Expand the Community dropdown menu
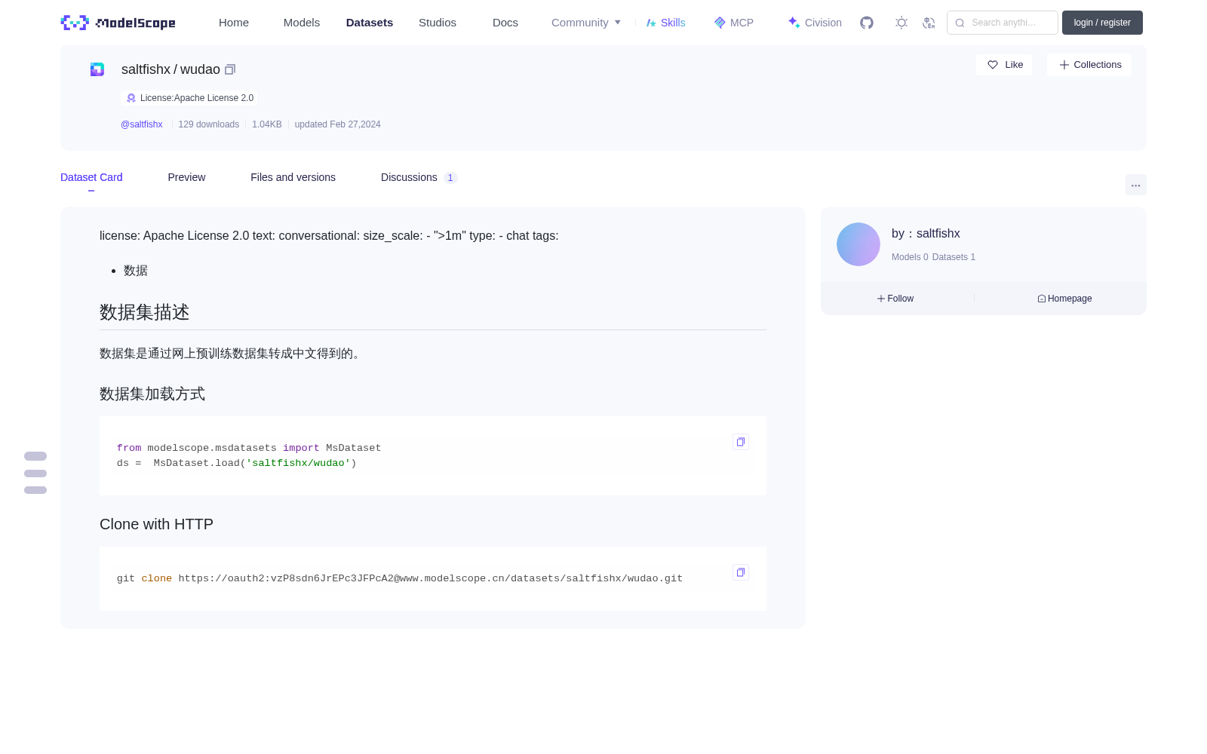The image size is (1207, 754). tap(586, 23)
